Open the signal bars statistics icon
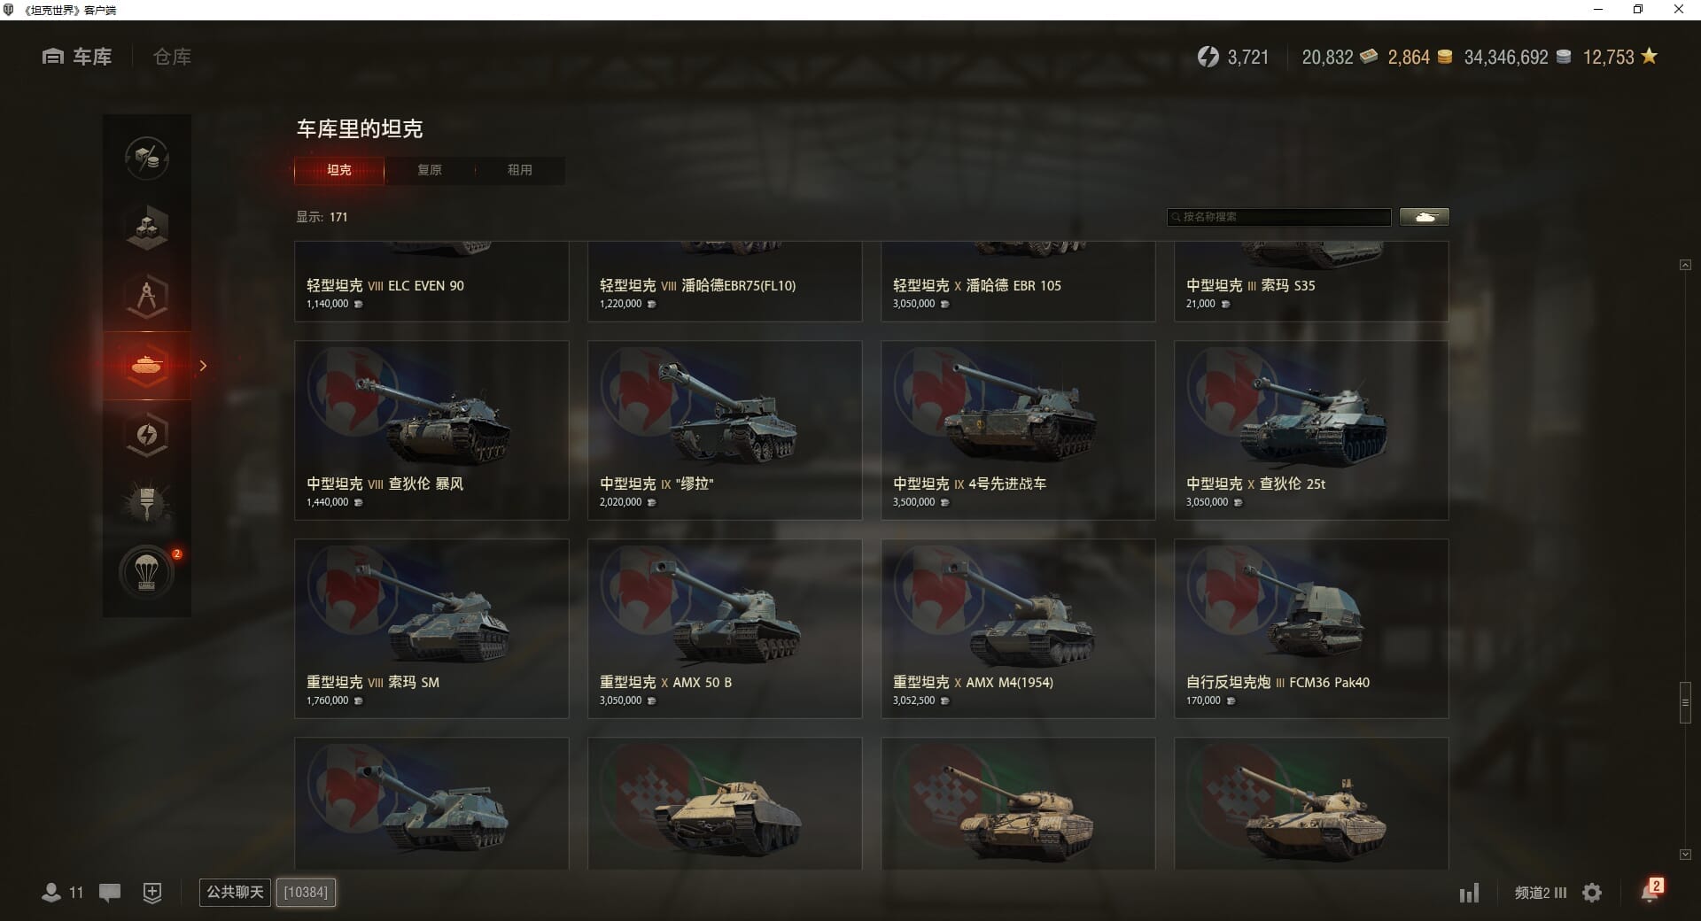 (1469, 893)
